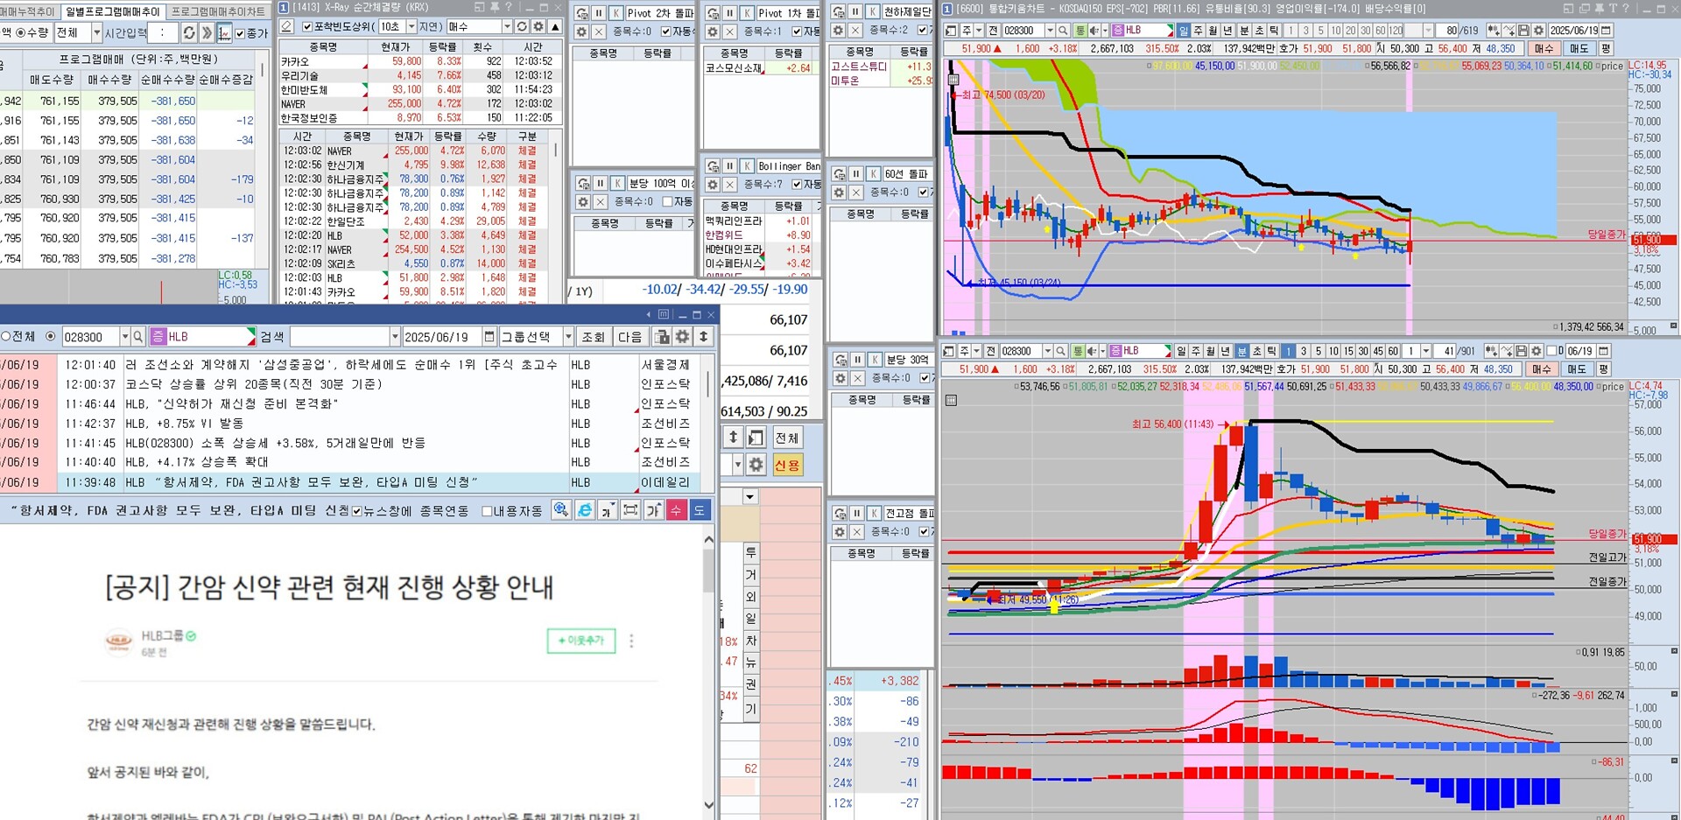Open the 10초 interval dropdown
The image size is (1681, 820).
click(x=411, y=27)
